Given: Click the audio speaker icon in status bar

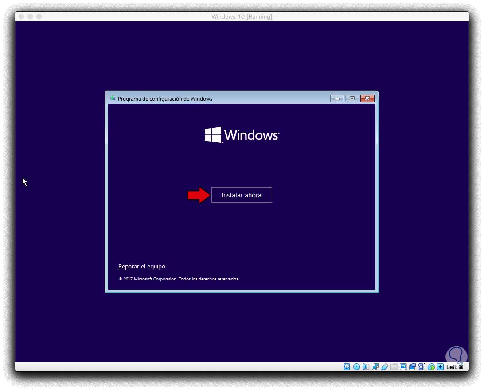Looking at the screenshot, I should pos(366,367).
